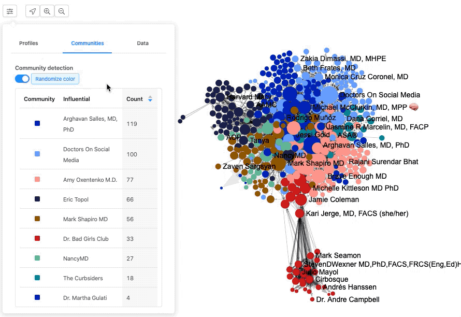Click the count value 119
This screenshot has height=317, width=461.
[x=132, y=124]
